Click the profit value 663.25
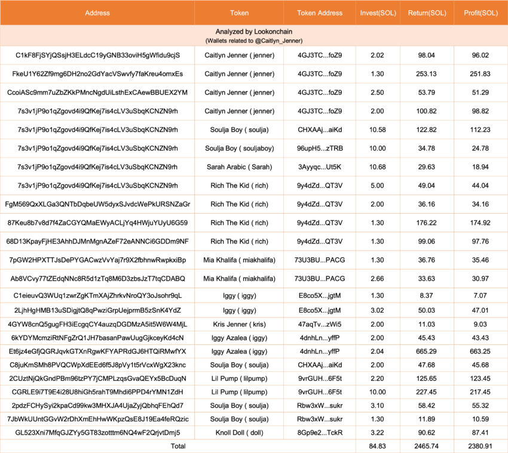The image size is (508, 453). 480,352
